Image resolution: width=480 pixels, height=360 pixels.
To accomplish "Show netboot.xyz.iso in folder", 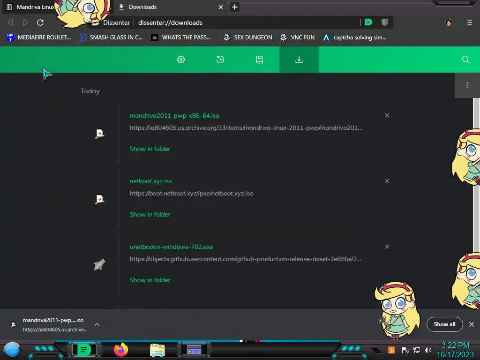I will [x=150, y=214].
